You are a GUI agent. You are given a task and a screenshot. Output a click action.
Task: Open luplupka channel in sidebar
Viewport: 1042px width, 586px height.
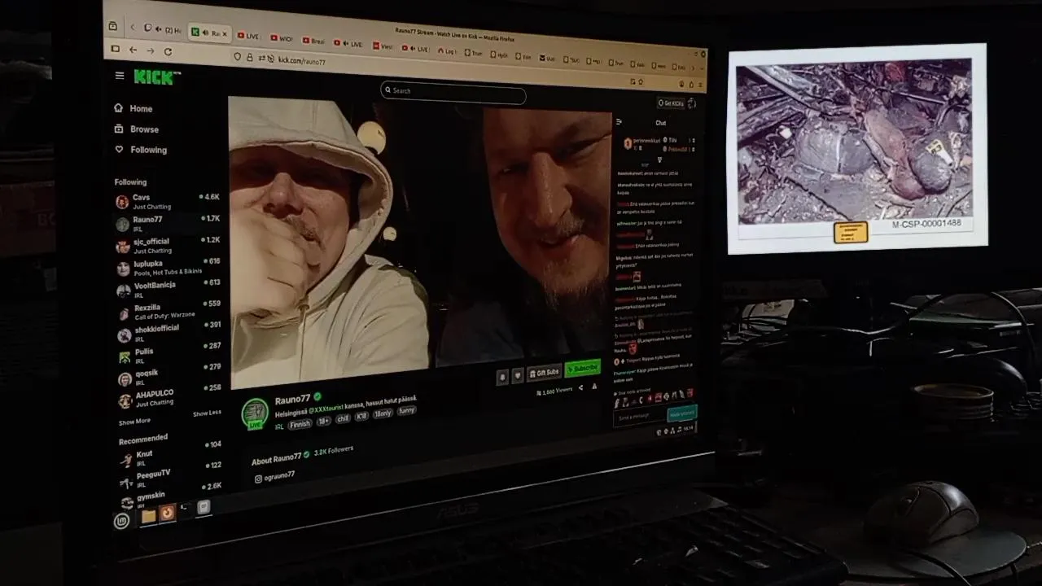point(168,267)
